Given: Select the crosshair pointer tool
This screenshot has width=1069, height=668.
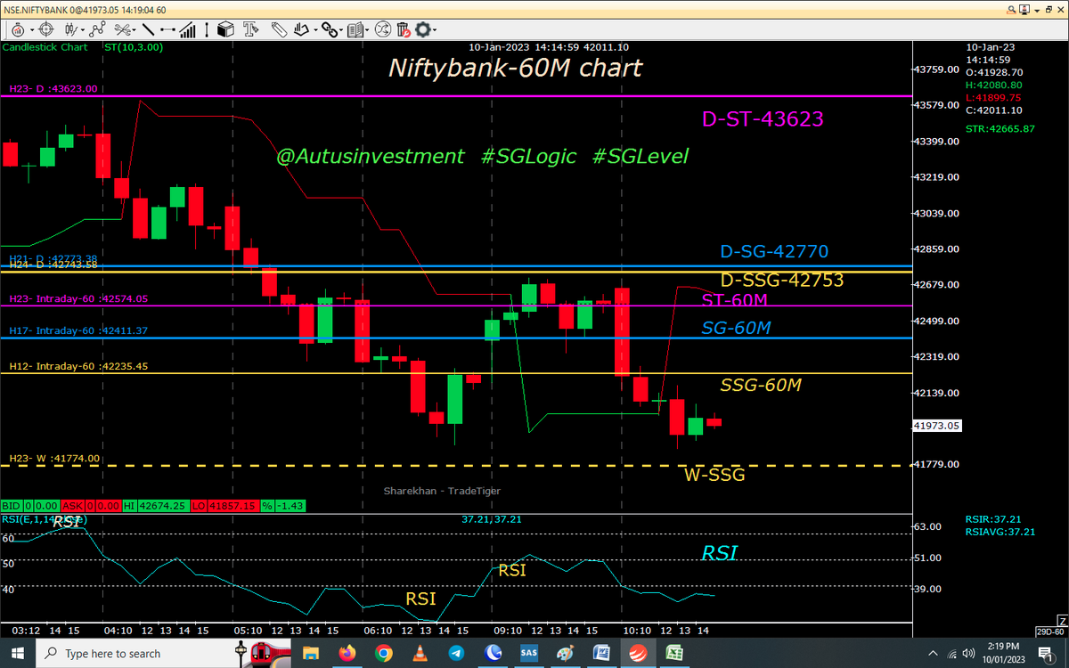Looking at the screenshot, I should pyautogui.click(x=45, y=29).
